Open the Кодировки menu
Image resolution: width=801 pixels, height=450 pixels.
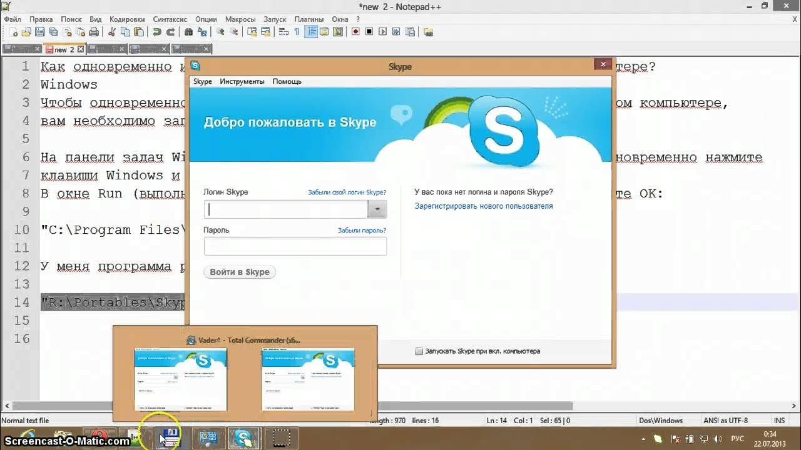pyautogui.click(x=127, y=19)
